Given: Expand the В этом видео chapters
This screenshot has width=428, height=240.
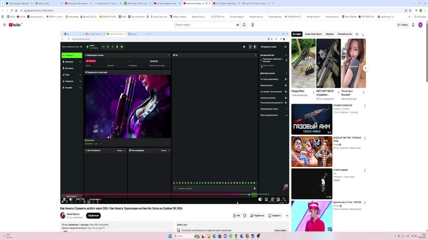Looking at the screenshot, I should pyautogui.click(x=95, y=199).
